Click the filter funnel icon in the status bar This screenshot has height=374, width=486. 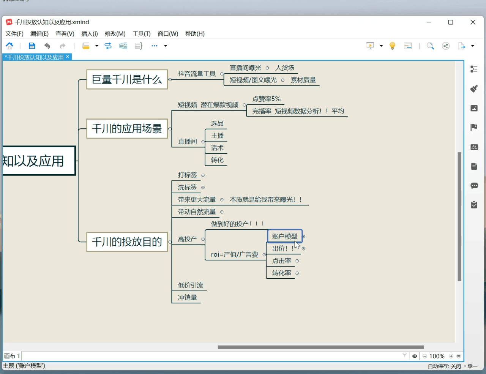[x=404, y=355]
